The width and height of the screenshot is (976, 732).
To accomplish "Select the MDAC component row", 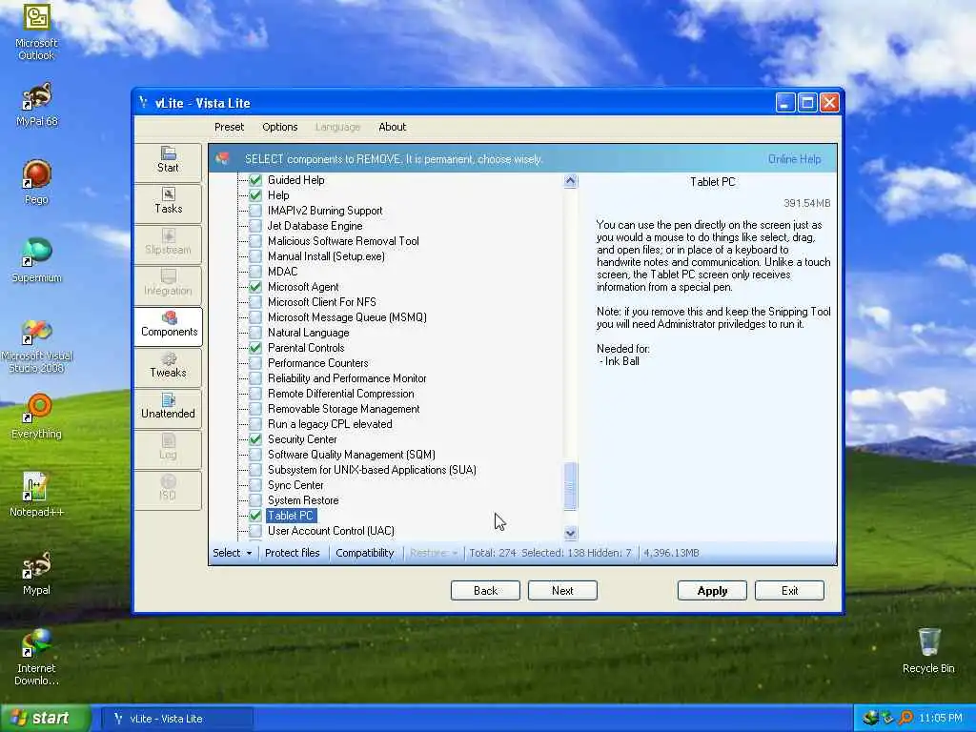I will click(x=282, y=272).
